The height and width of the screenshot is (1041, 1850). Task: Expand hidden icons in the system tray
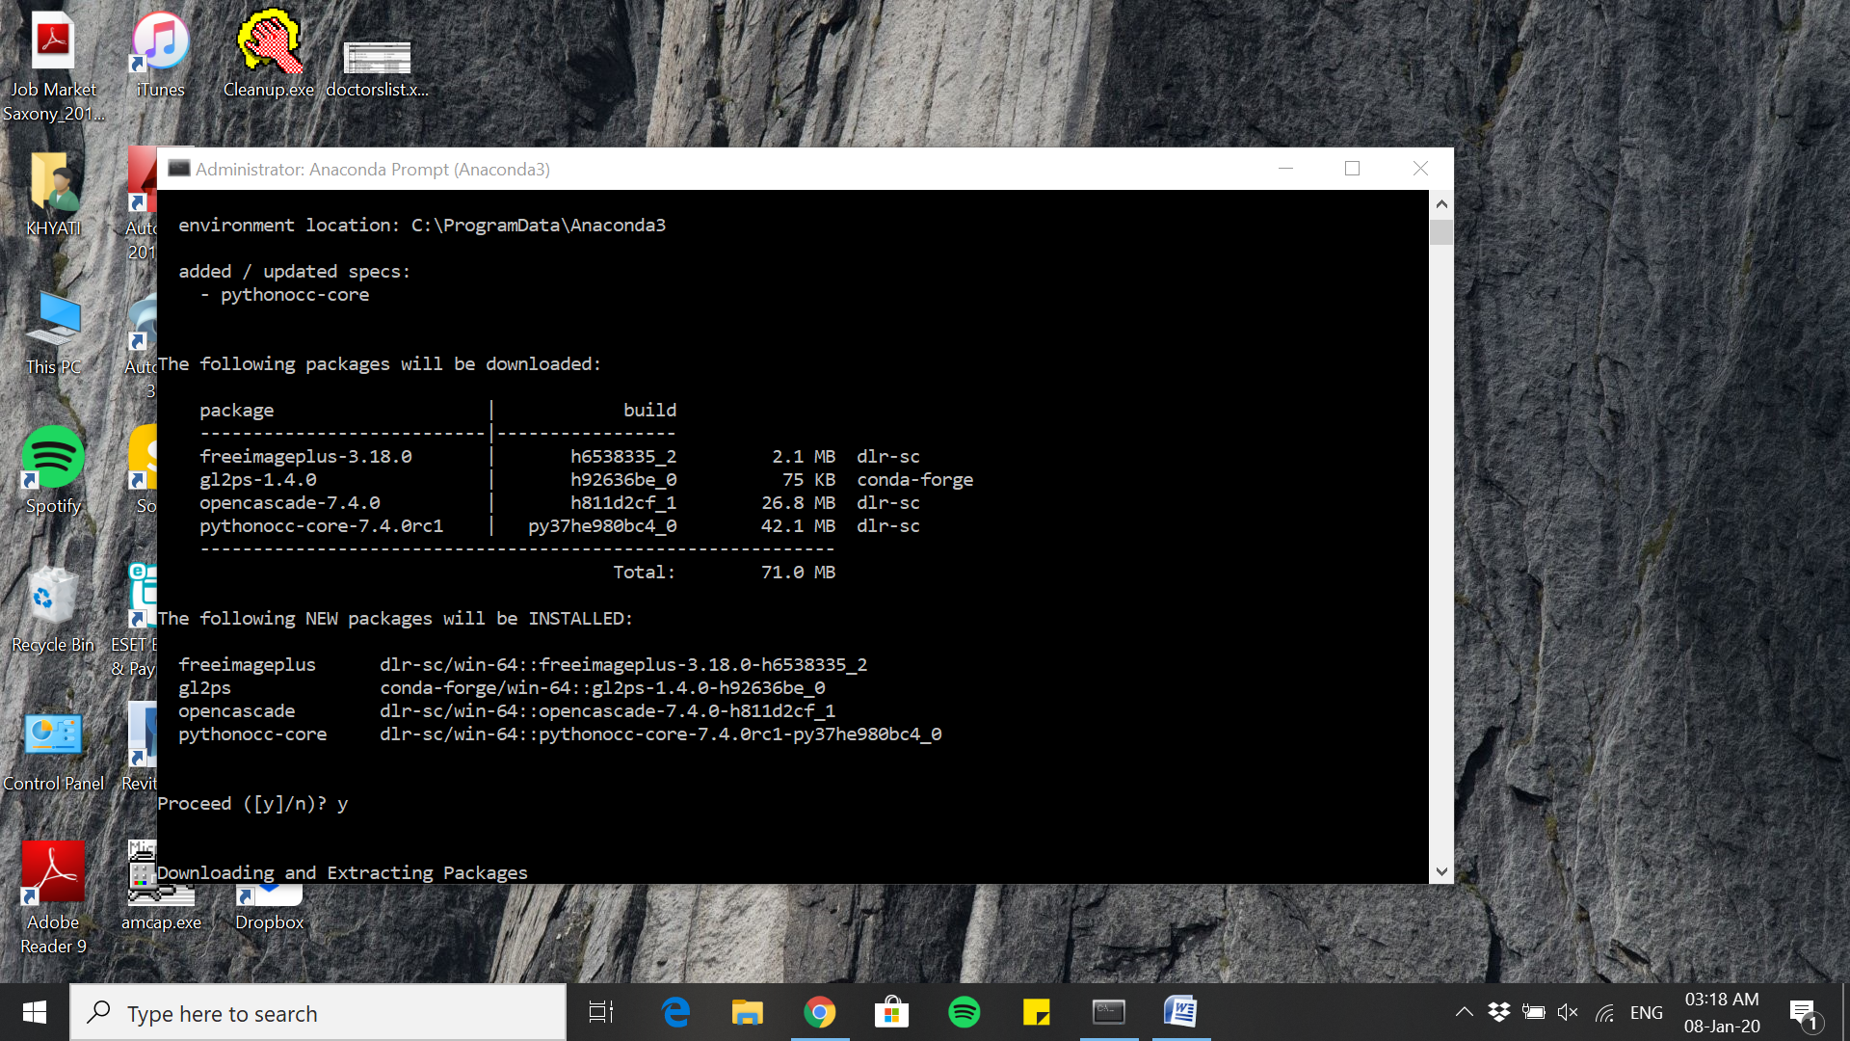[1464, 1012]
